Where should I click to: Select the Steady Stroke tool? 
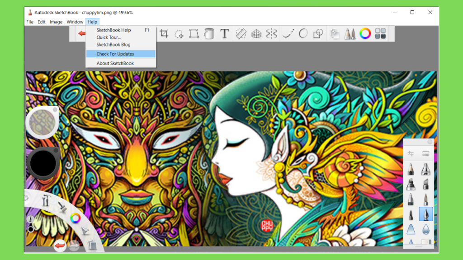[x=288, y=33]
